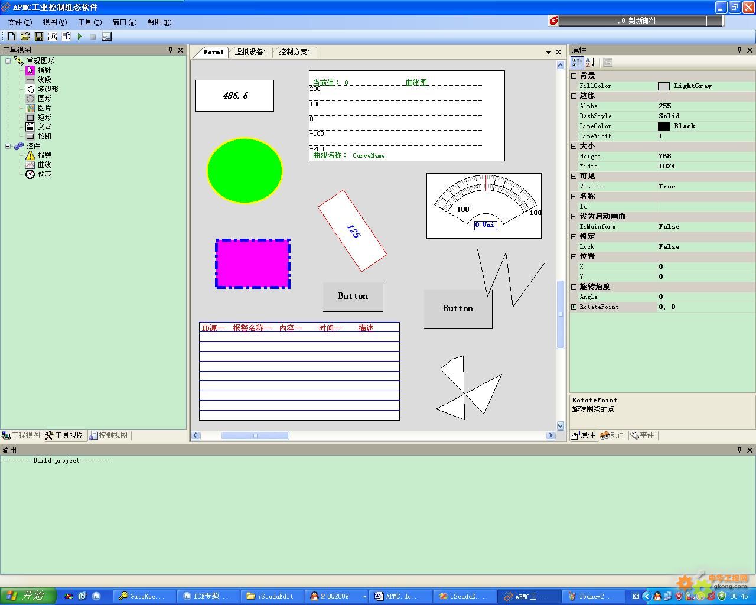Click the left Button on canvas
The image size is (756, 605).
353,297
